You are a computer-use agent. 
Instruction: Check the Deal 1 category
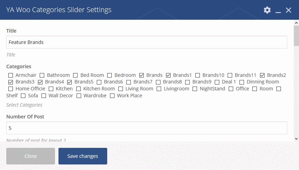click(217, 82)
